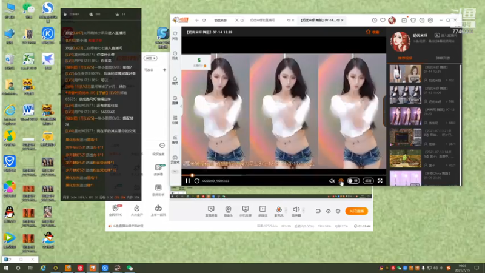The width and height of the screenshot is (485, 273).
Task: Select the recommended videos tab
Action: 405,58
